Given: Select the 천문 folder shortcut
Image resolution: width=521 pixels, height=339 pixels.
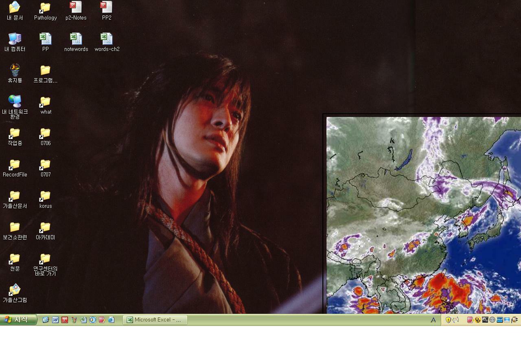Looking at the screenshot, I should click(15, 262).
